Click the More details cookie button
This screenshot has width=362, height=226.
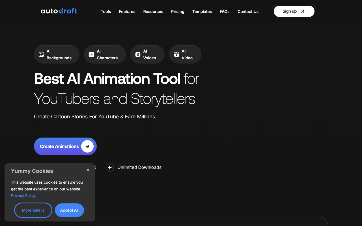(x=33, y=210)
